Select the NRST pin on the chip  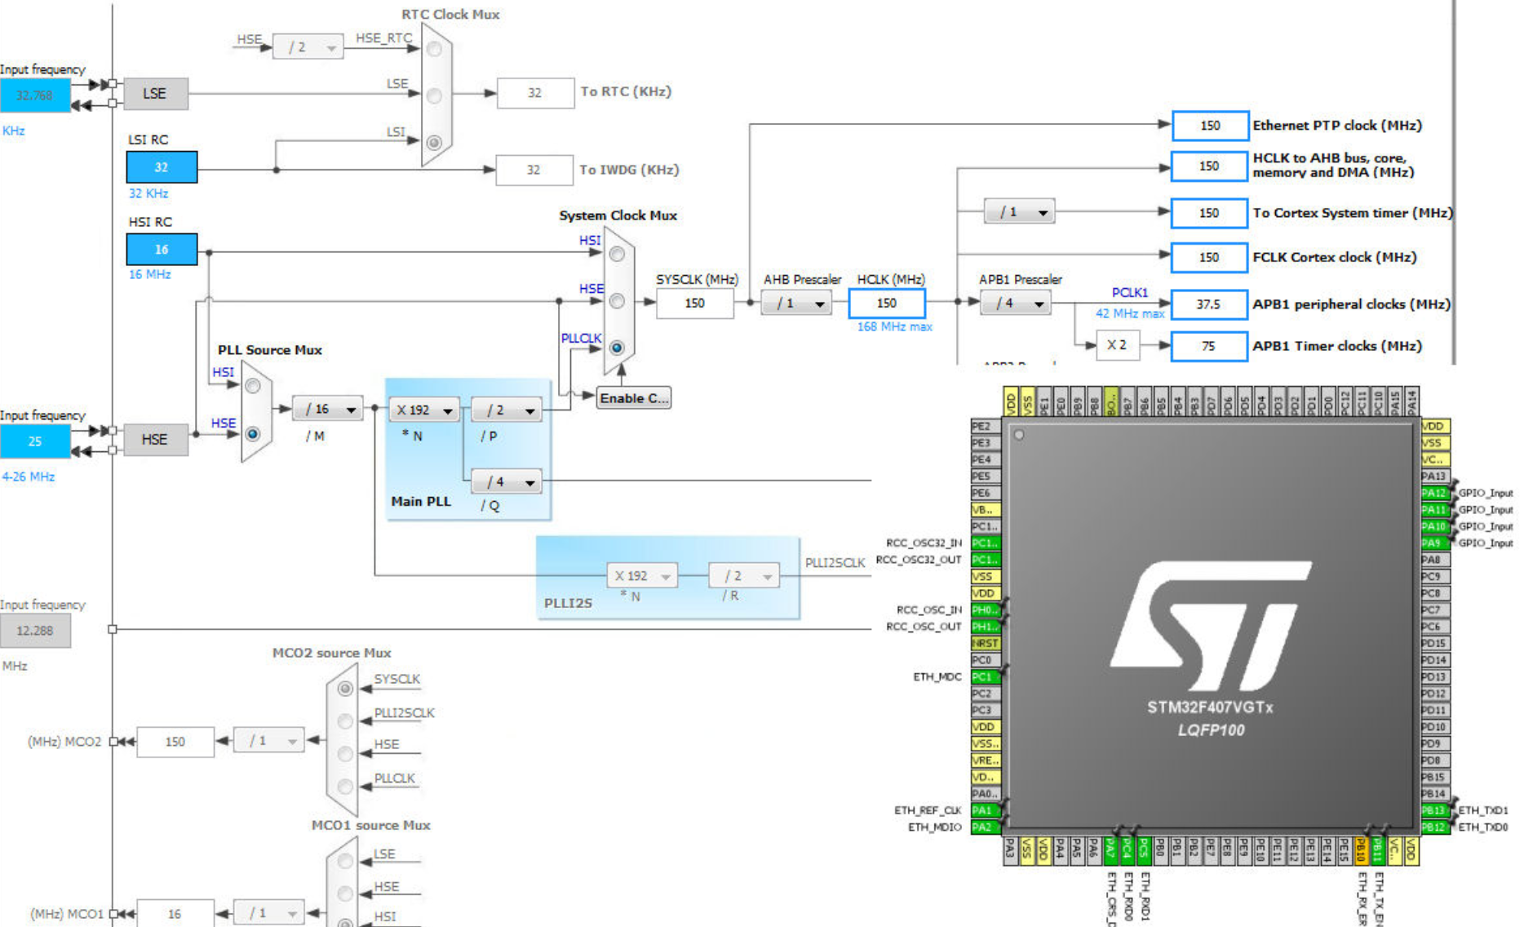tap(985, 643)
